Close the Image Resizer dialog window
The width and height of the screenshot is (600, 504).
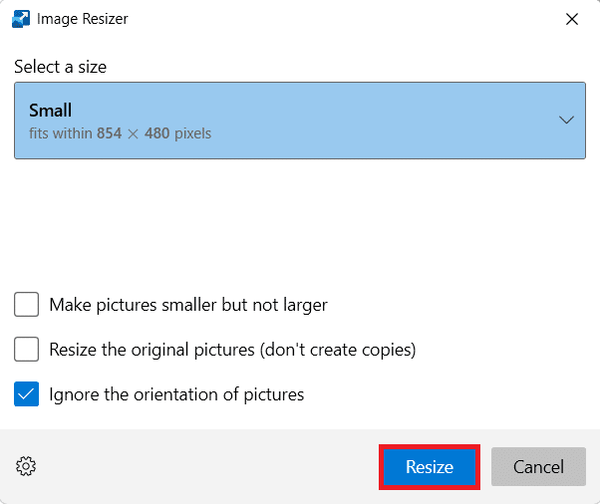point(572,19)
